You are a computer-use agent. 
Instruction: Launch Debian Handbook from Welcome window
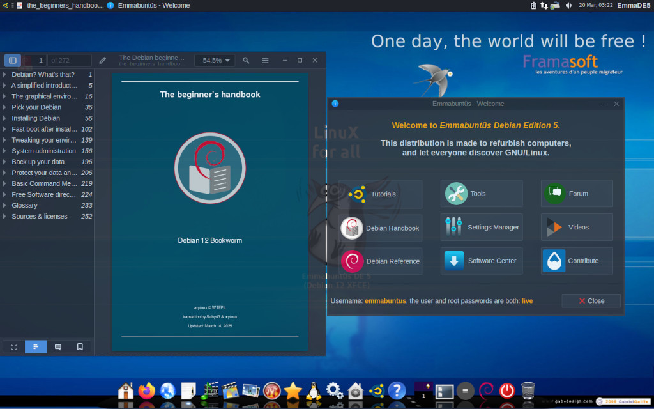(381, 228)
